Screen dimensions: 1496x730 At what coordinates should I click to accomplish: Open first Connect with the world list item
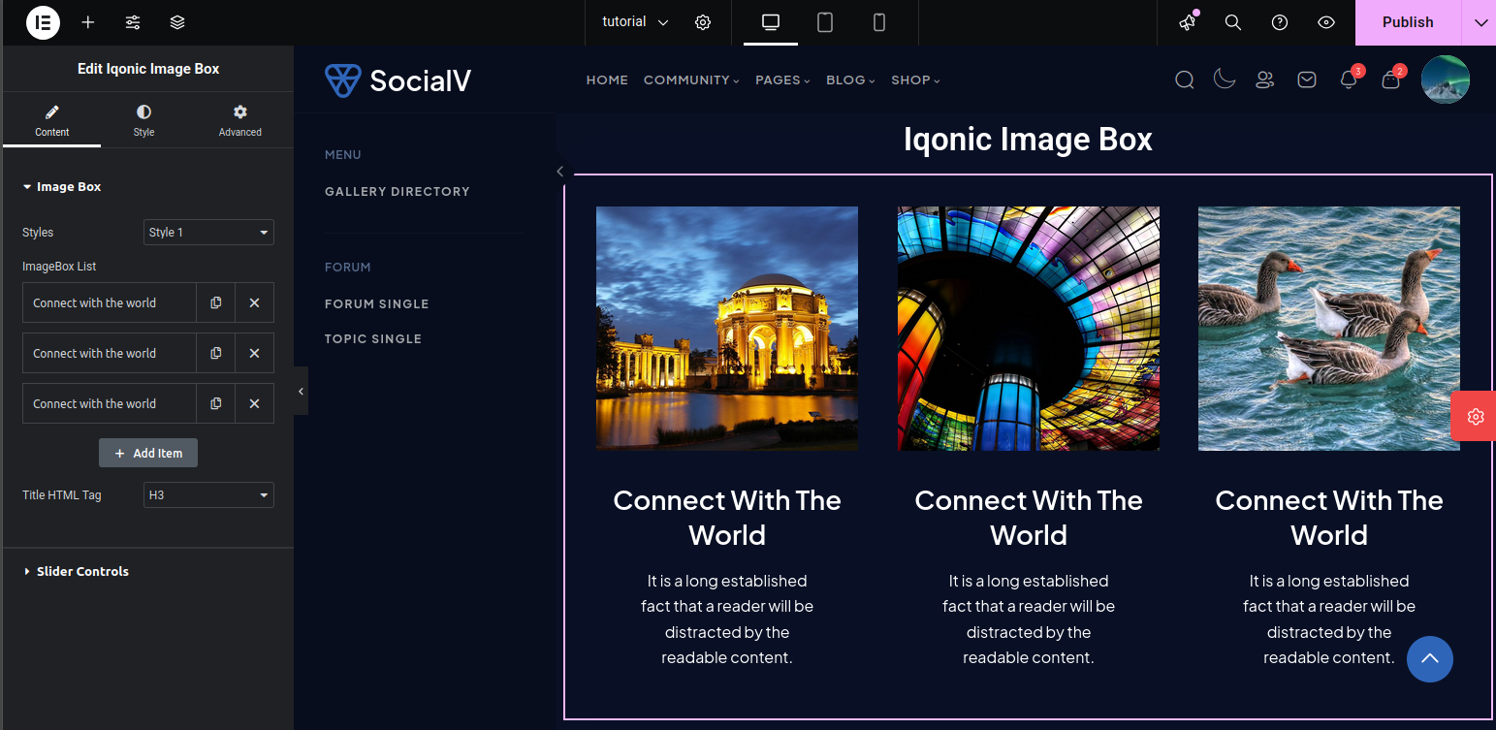click(110, 302)
